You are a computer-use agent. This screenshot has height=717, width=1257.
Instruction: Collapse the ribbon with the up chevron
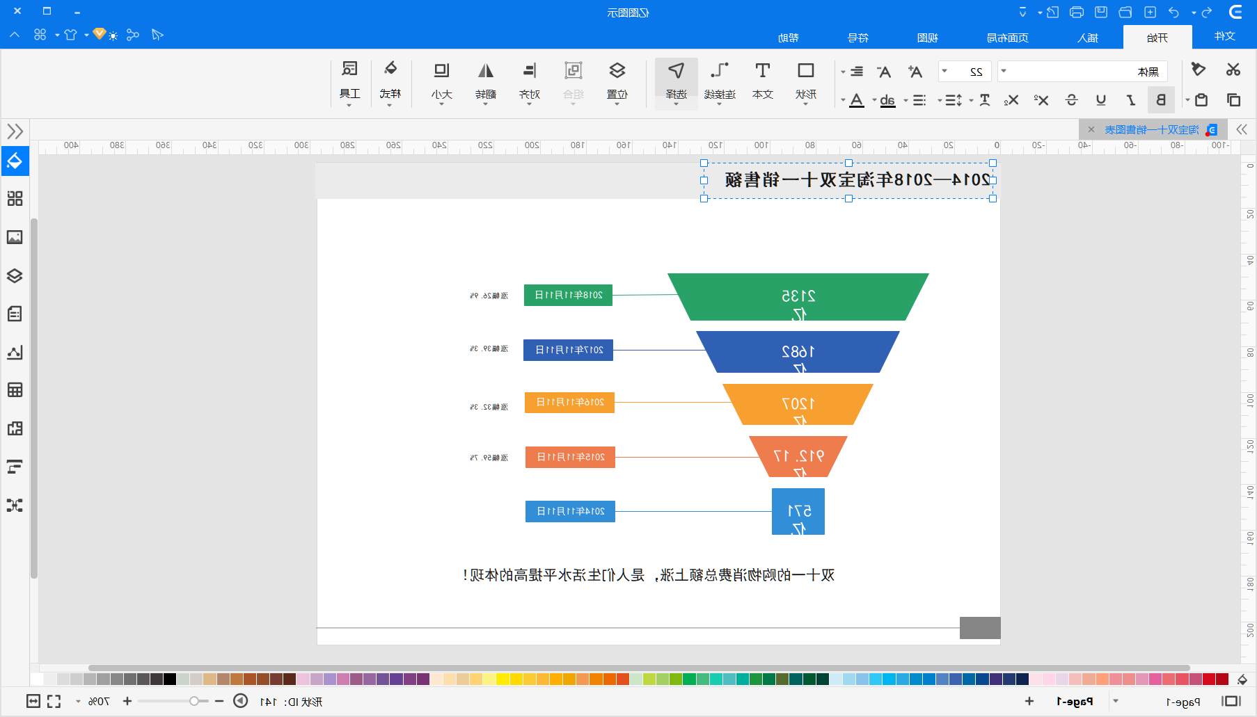click(15, 35)
